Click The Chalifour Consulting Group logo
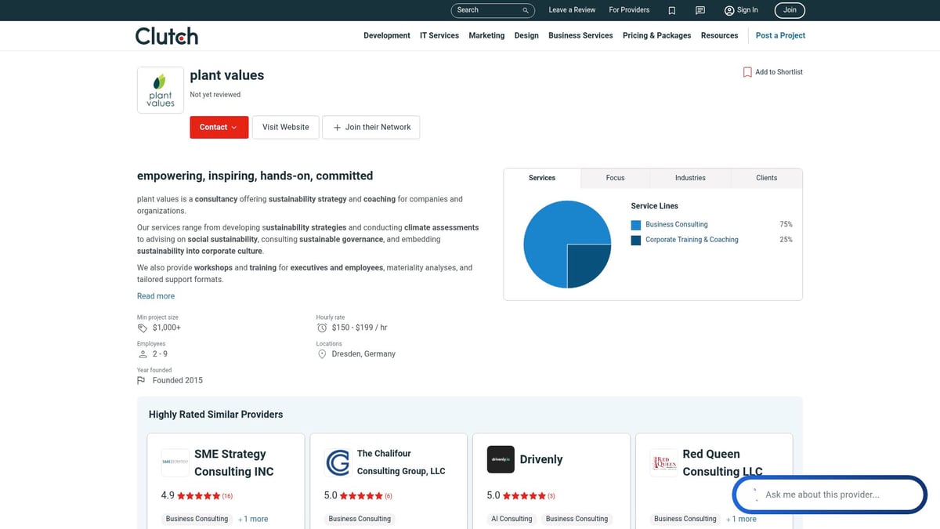This screenshot has width=940, height=529. pos(338,462)
